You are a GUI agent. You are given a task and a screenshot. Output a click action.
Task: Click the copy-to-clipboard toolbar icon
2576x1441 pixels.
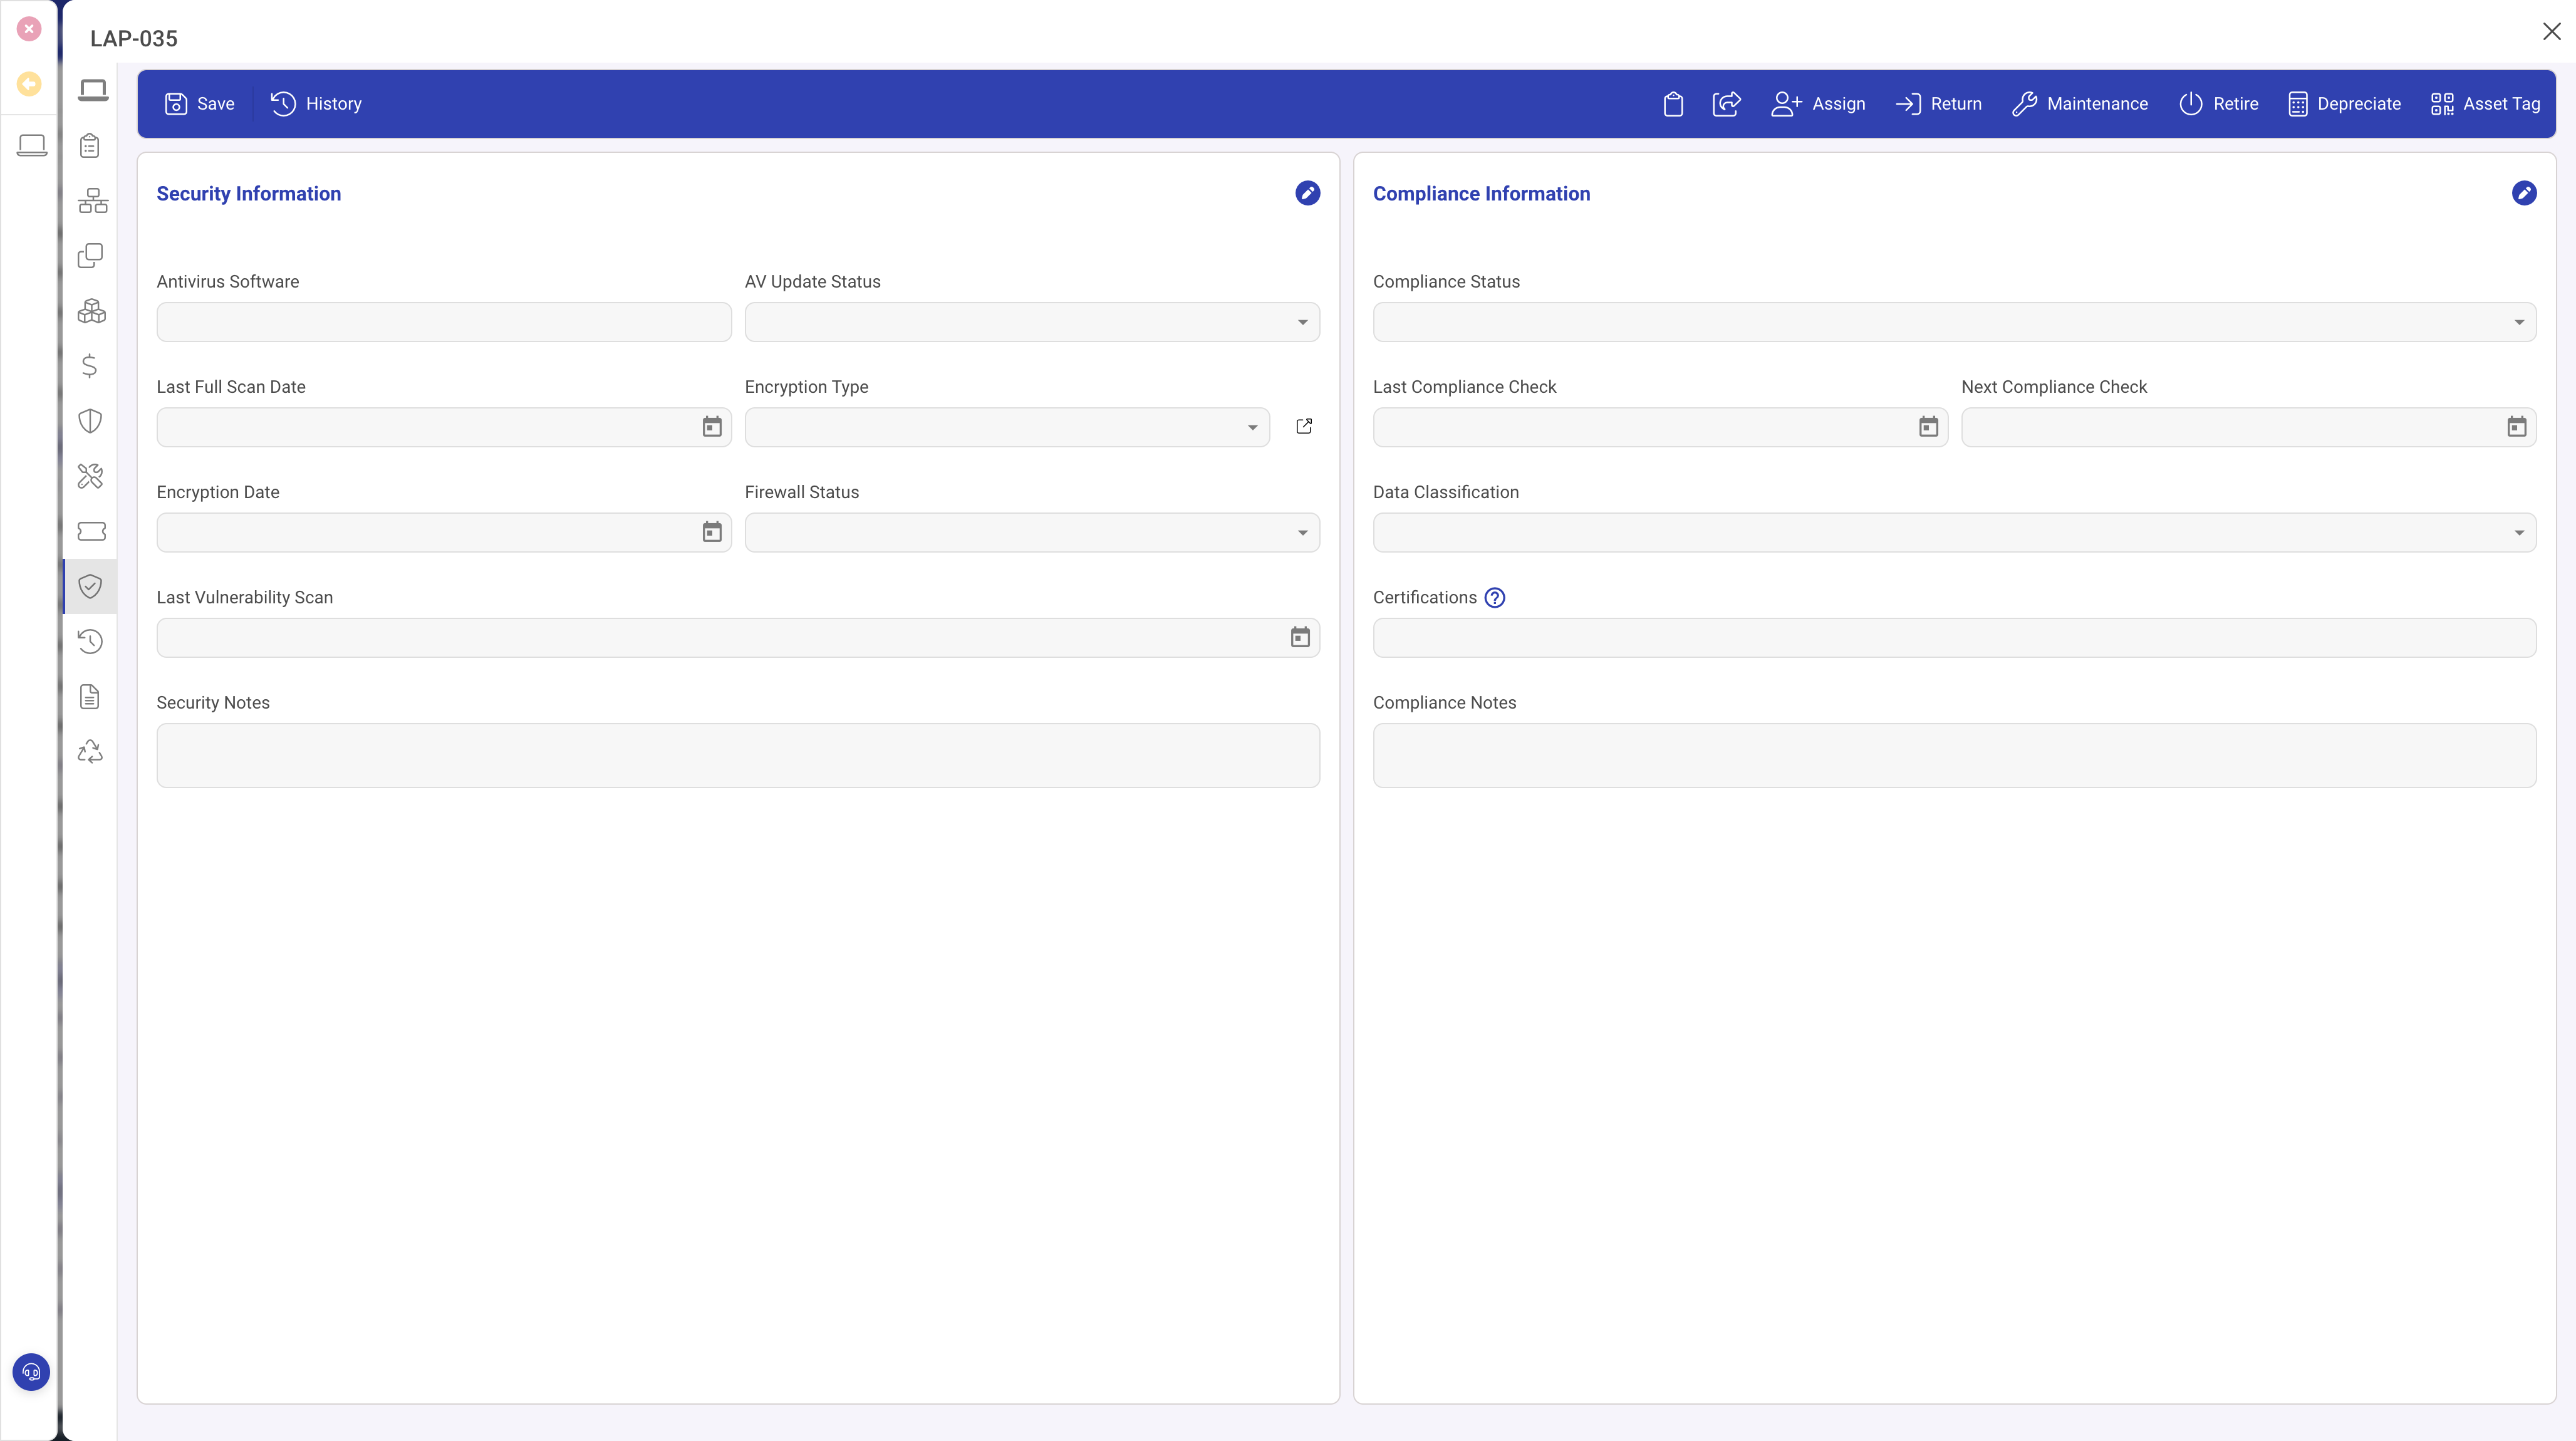1673,103
